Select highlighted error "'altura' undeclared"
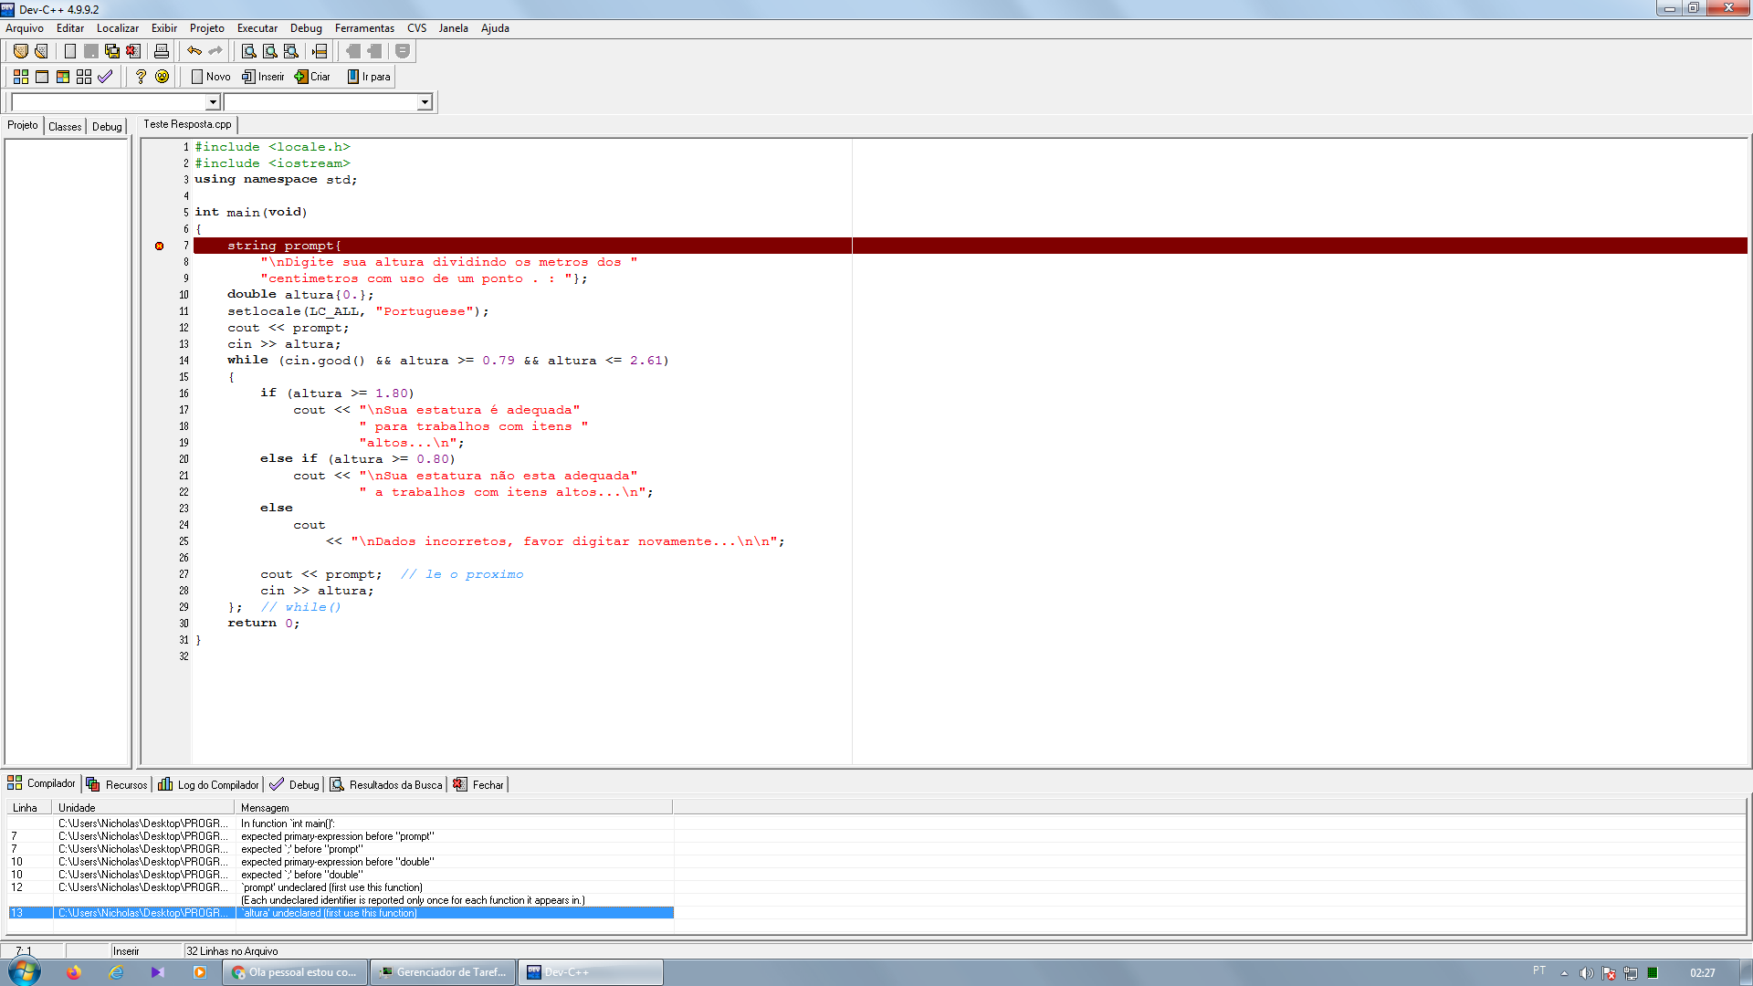This screenshot has width=1753, height=986. click(x=341, y=913)
